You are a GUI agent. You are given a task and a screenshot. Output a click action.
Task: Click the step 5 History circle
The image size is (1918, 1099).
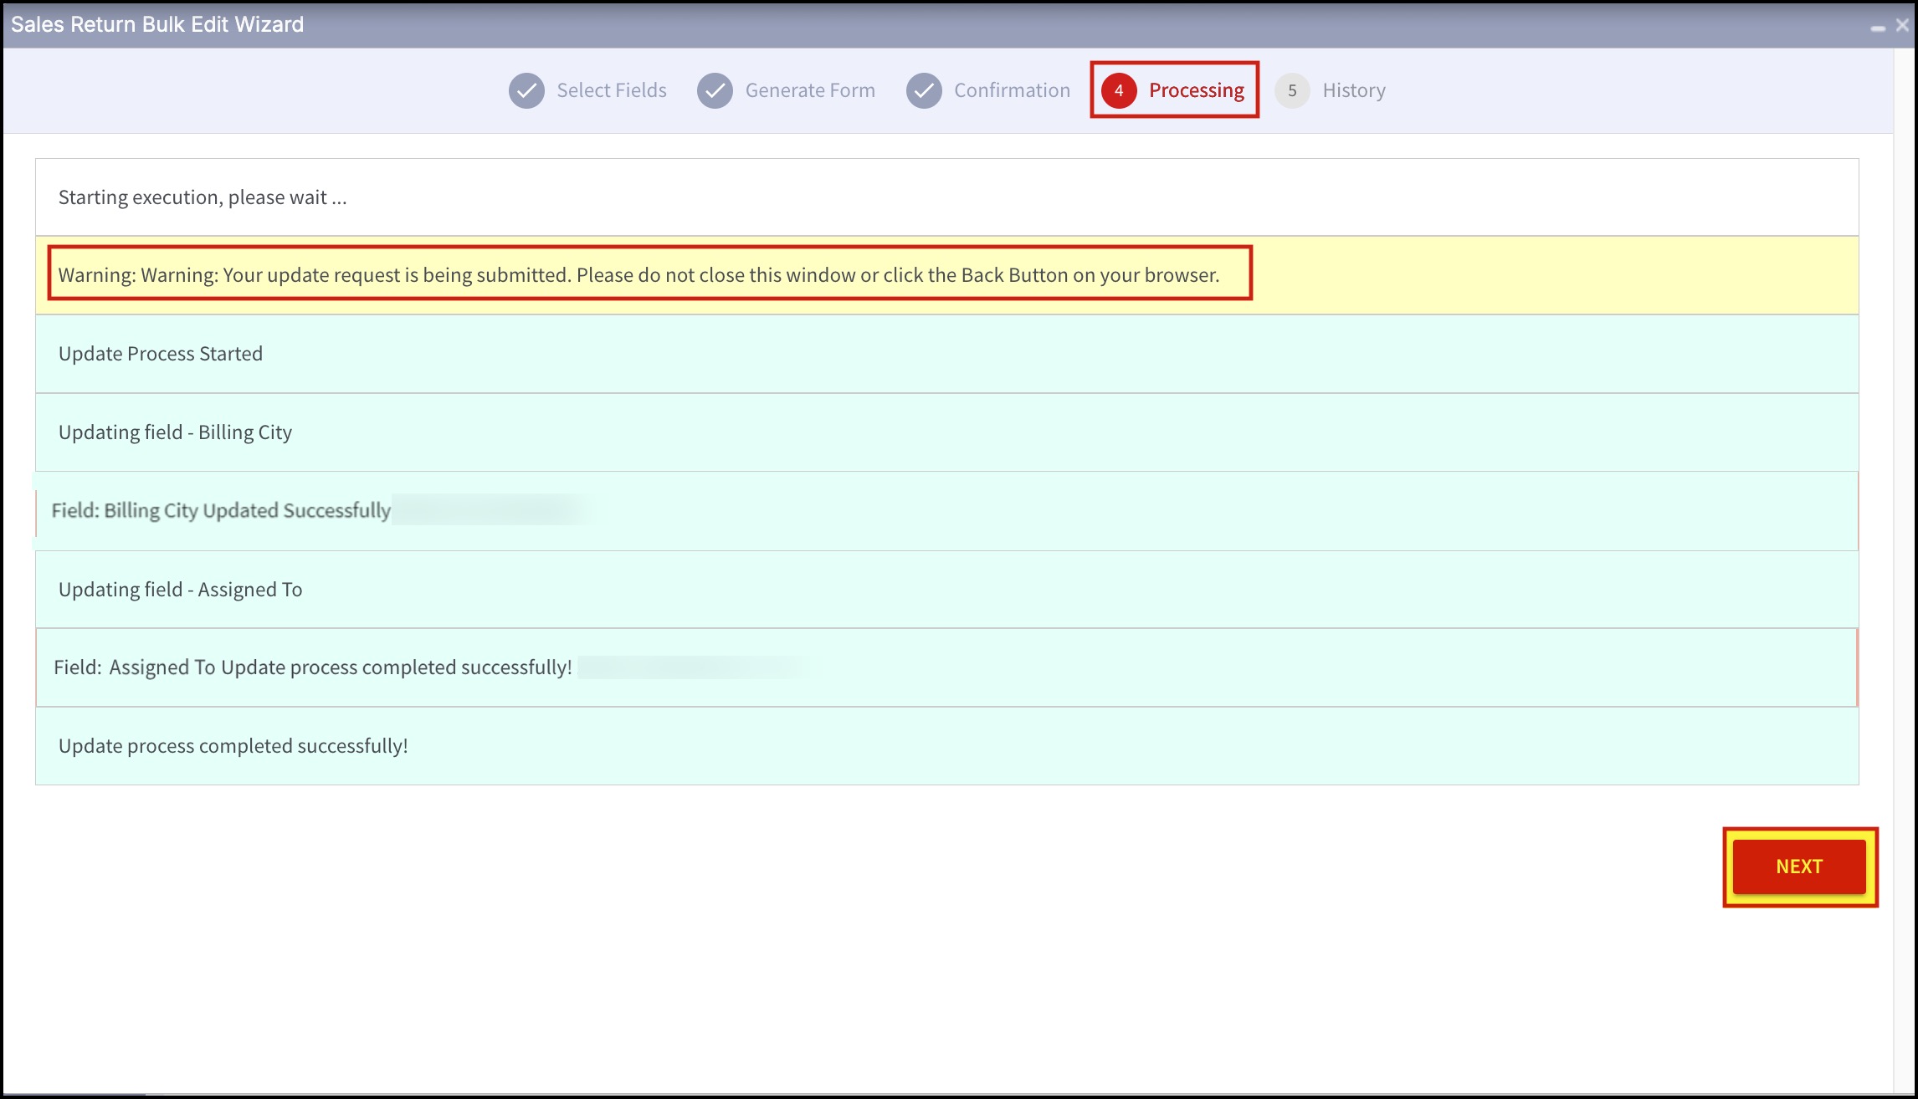coord(1292,90)
